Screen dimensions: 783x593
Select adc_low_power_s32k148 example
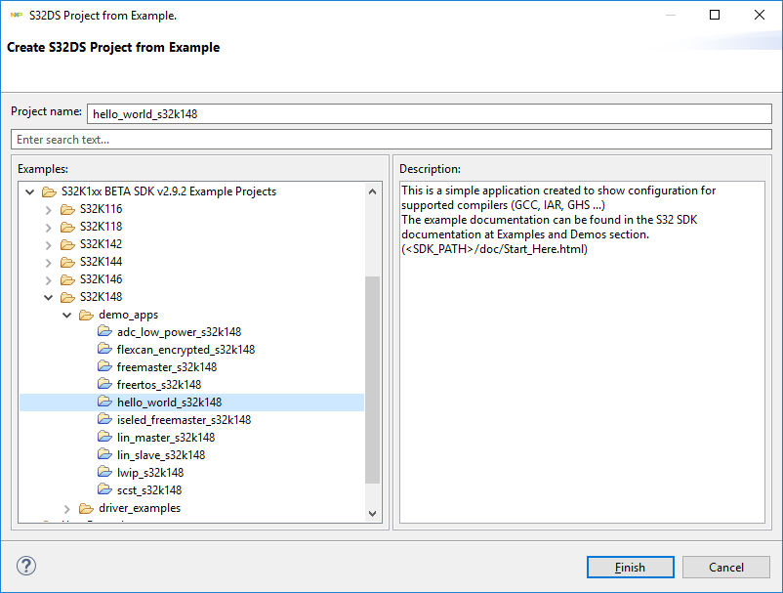click(x=180, y=332)
